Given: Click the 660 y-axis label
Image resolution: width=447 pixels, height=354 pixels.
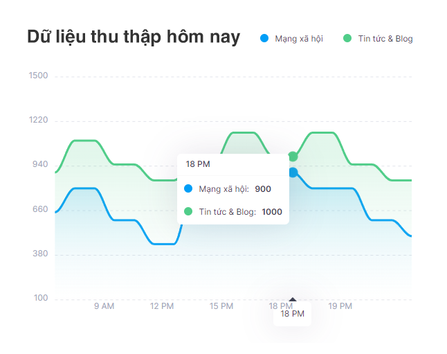Looking at the screenshot, I should (39, 210).
